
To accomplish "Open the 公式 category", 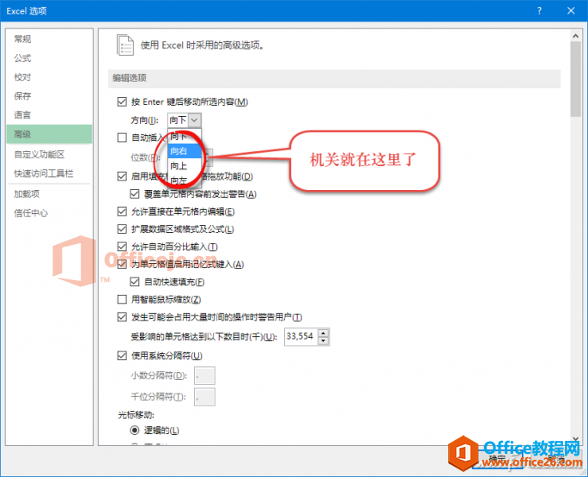I will point(49,58).
